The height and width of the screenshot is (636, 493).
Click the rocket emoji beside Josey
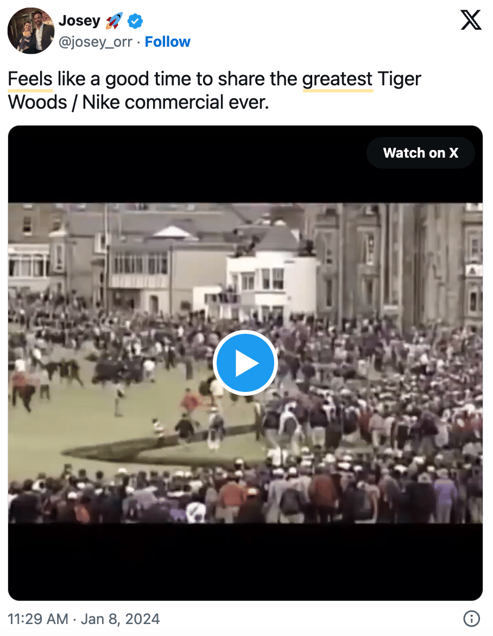[114, 21]
